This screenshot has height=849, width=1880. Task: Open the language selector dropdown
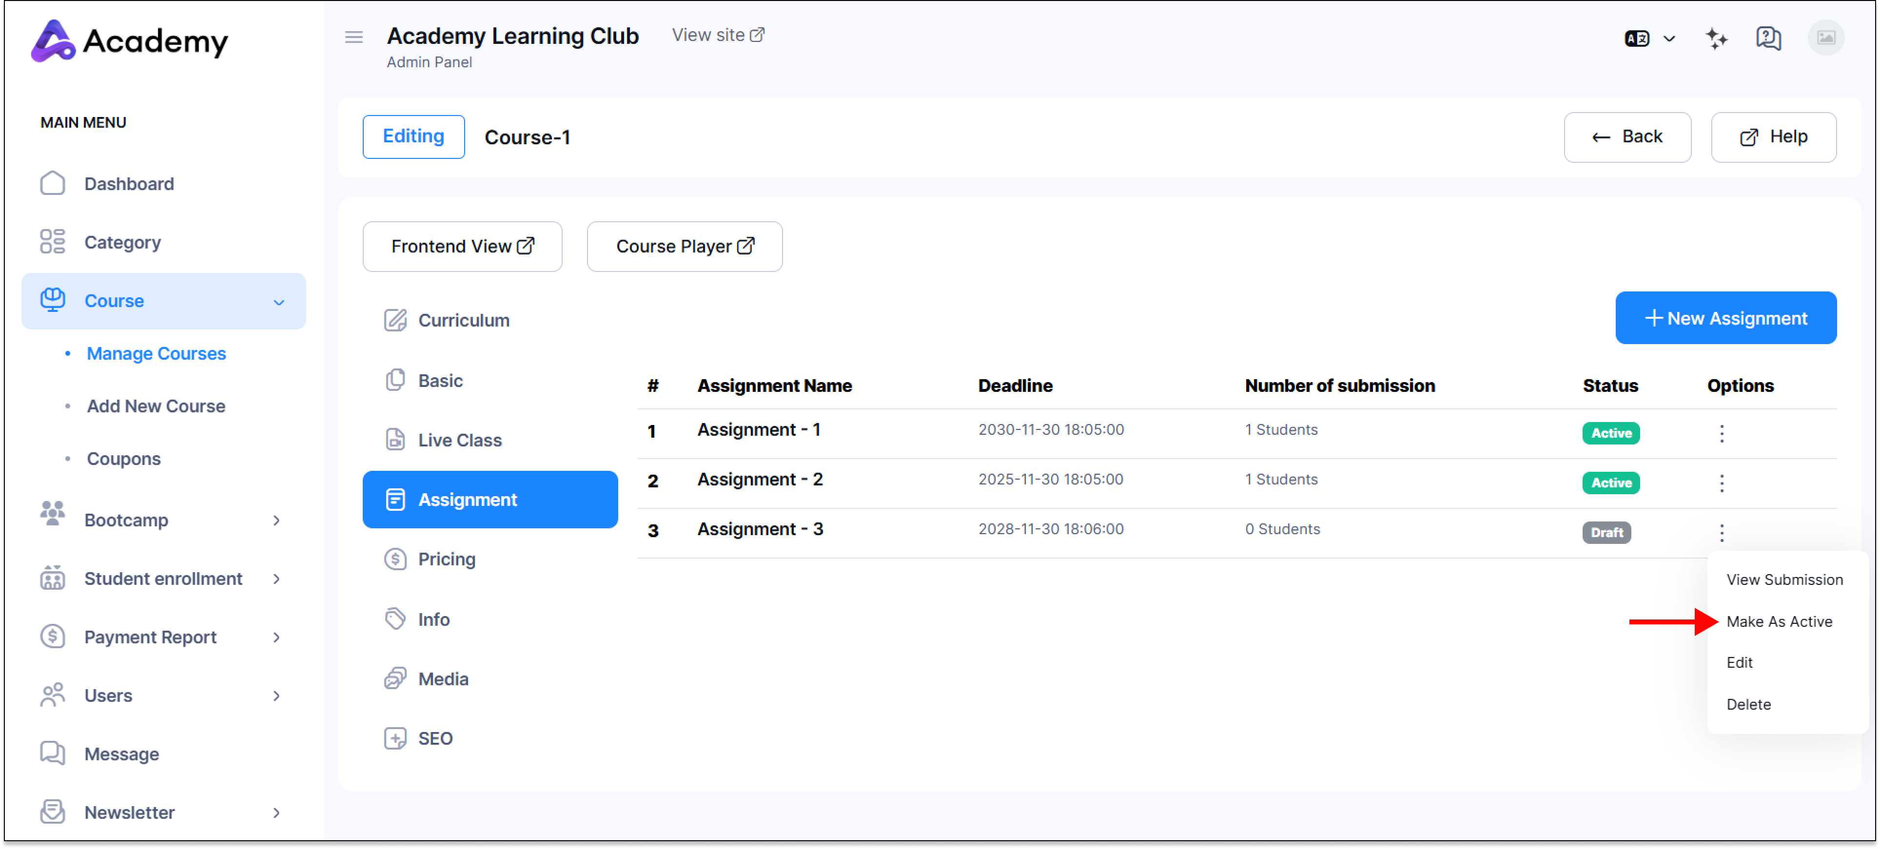pos(1650,38)
